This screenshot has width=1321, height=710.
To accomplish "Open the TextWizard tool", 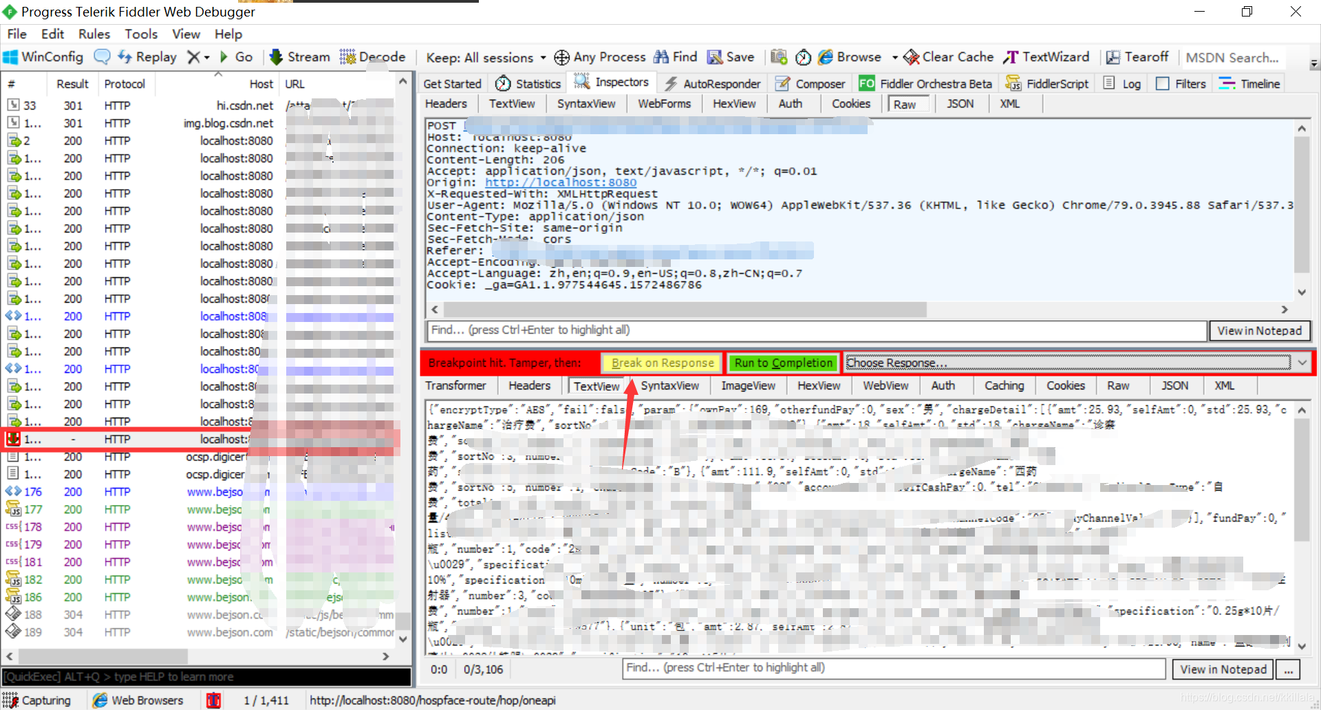I will [1046, 57].
